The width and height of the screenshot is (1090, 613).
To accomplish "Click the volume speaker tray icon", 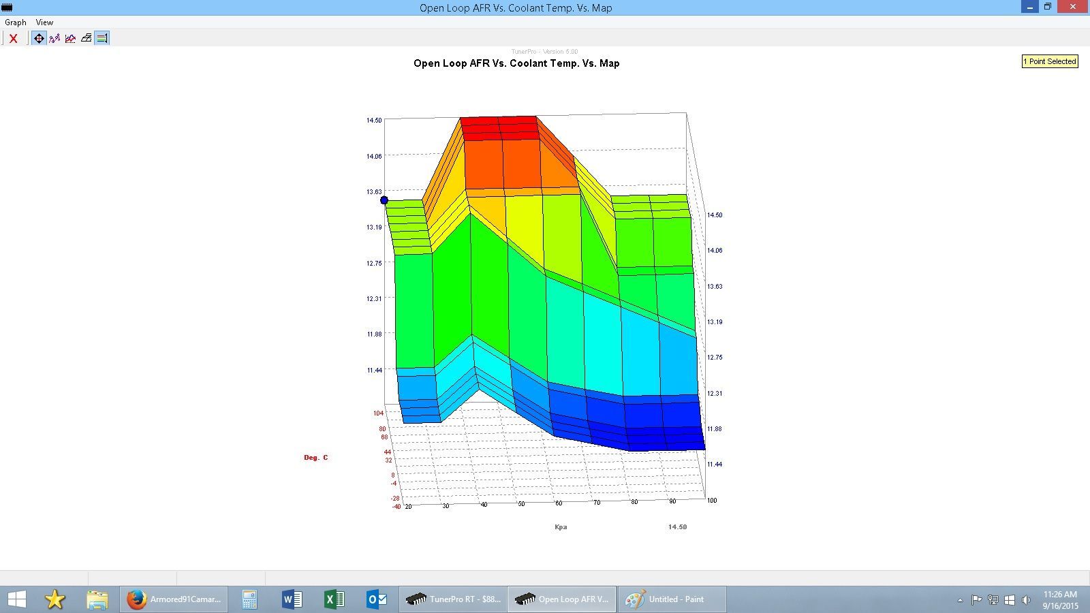I will (x=1026, y=600).
